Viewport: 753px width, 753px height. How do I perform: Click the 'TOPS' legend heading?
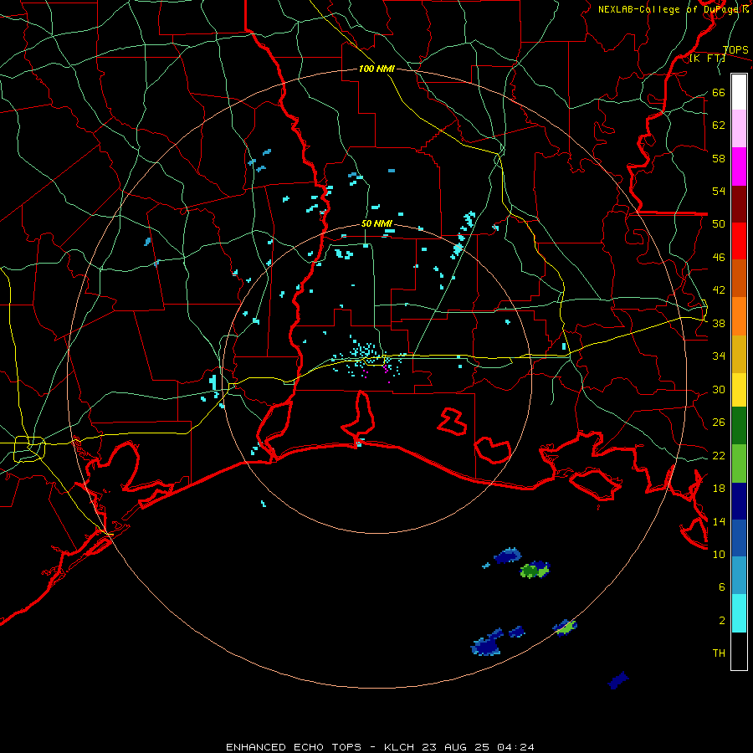(735, 49)
